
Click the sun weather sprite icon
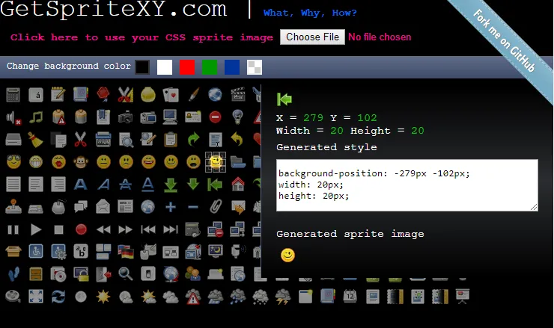(103, 297)
